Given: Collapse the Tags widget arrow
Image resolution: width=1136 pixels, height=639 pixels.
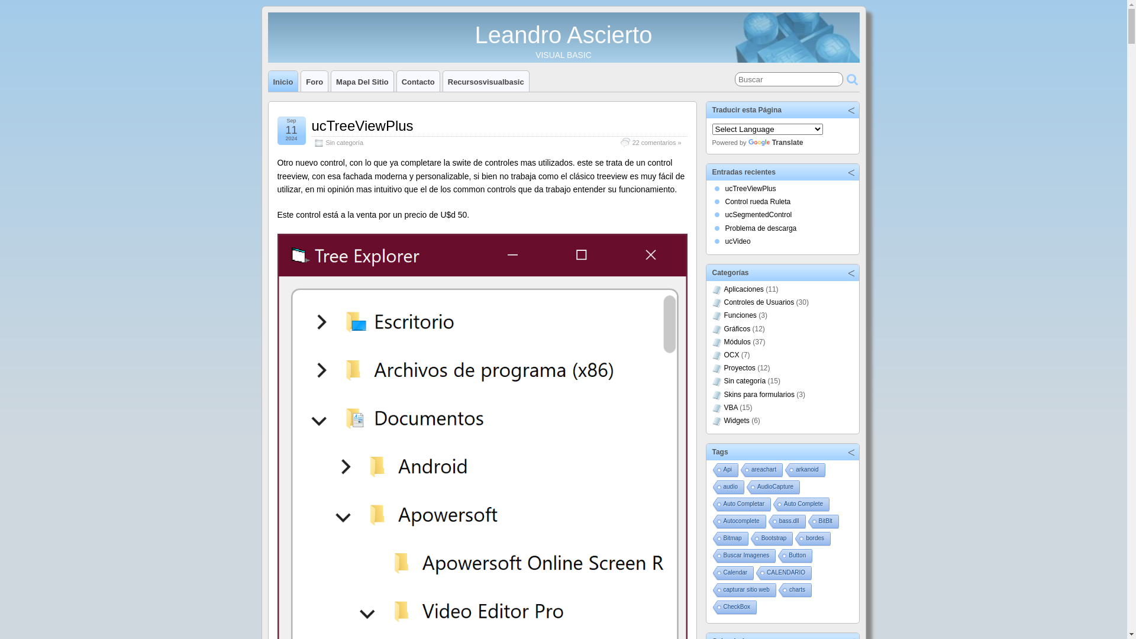Looking at the screenshot, I should tap(851, 453).
